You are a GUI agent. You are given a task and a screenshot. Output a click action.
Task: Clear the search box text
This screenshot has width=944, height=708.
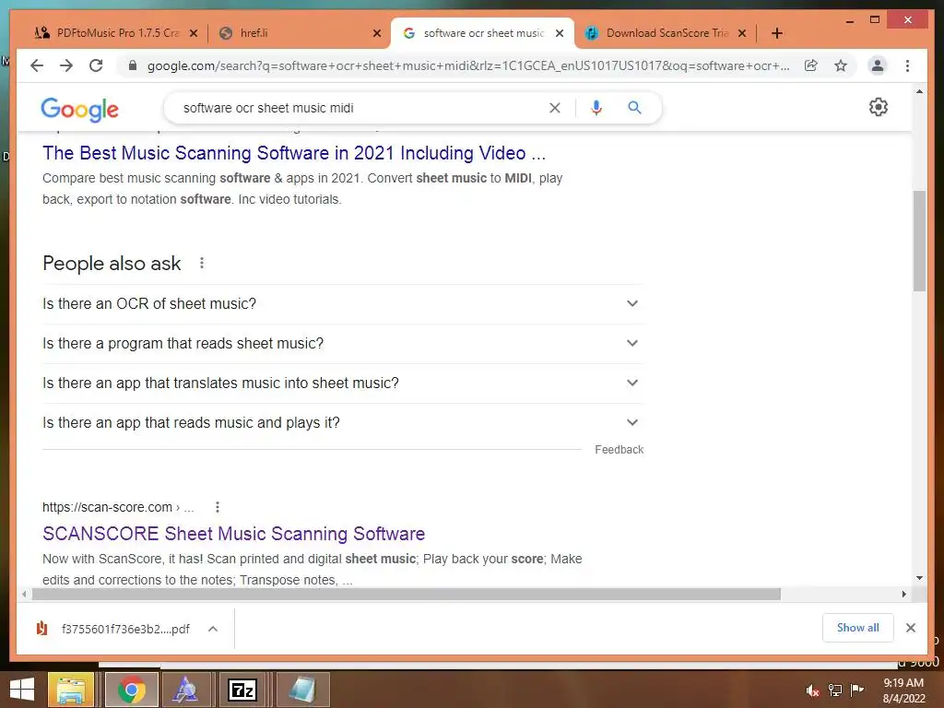pyautogui.click(x=554, y=108)
